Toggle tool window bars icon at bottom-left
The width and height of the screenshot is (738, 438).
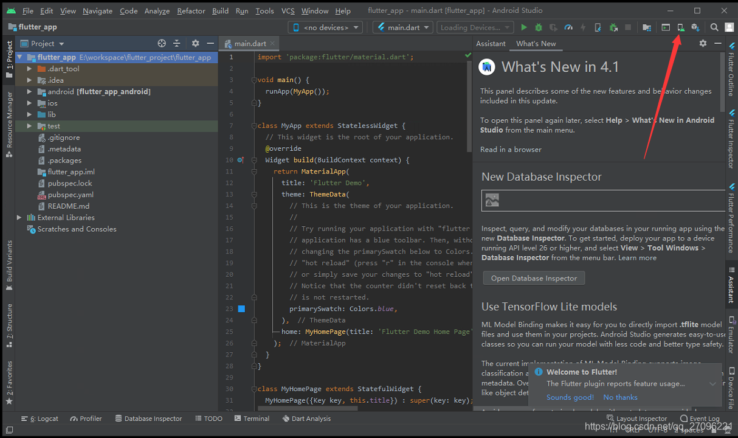9,430
